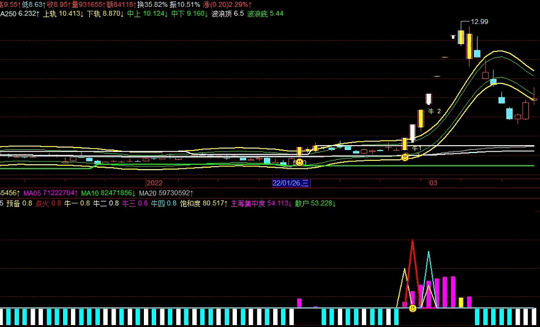Select the 12.99 peak price label
This screenshot has height=327, width=540.
(x=479, y=21)
